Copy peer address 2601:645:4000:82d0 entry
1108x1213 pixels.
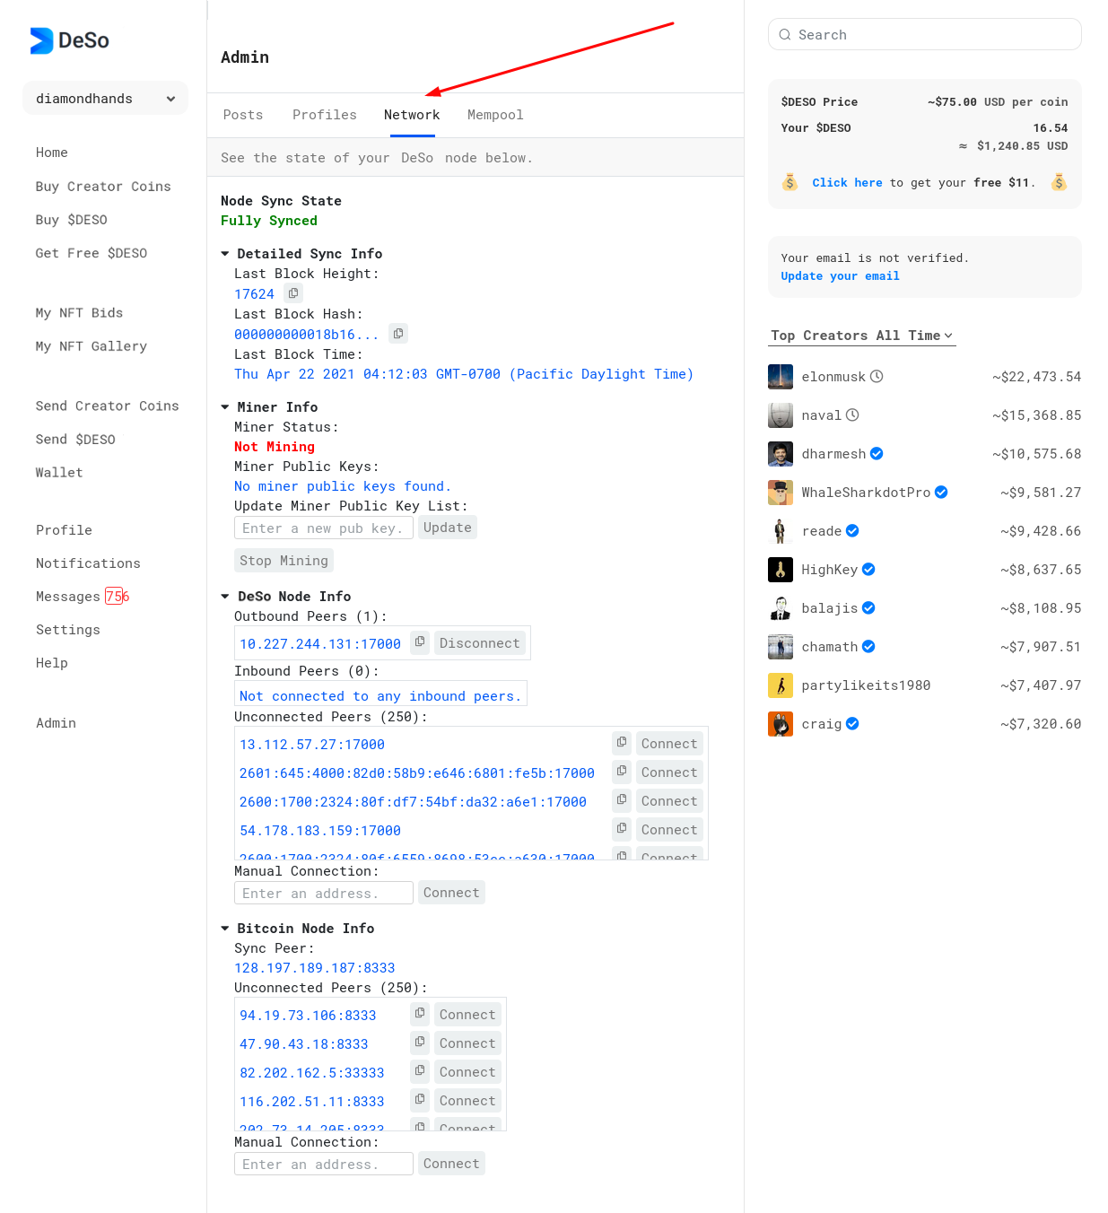[622, 772]
